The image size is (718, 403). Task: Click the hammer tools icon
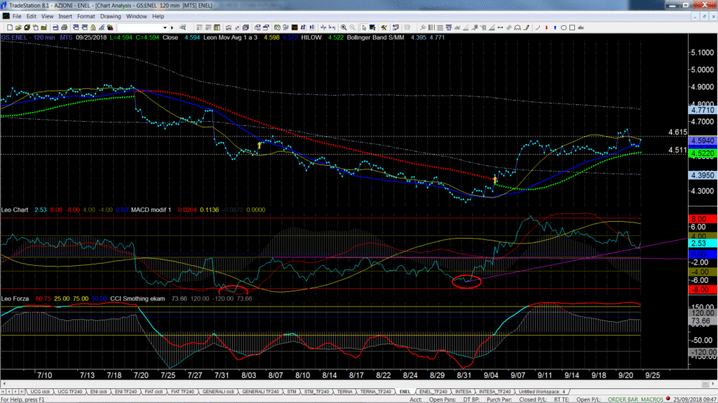pos(384,28)
